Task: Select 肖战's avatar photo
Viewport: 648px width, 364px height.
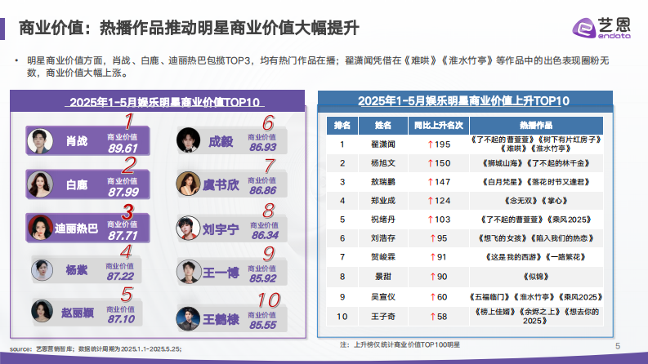Action: (x=38, y=142)
